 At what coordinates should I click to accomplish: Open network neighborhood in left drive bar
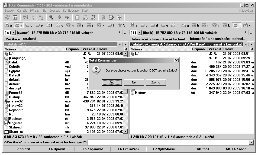[121, 25]
